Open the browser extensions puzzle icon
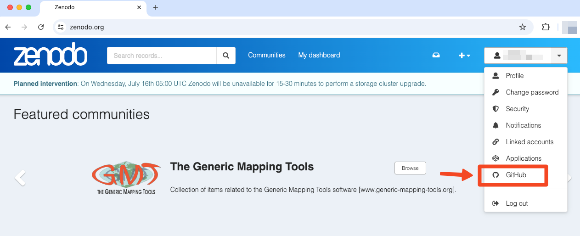 coord(546,27)
